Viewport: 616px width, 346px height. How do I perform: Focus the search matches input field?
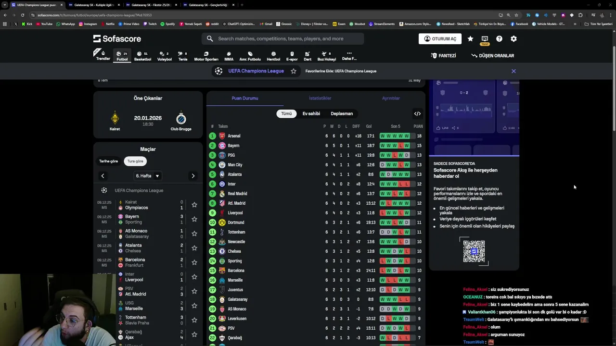[x=282, y=39]
